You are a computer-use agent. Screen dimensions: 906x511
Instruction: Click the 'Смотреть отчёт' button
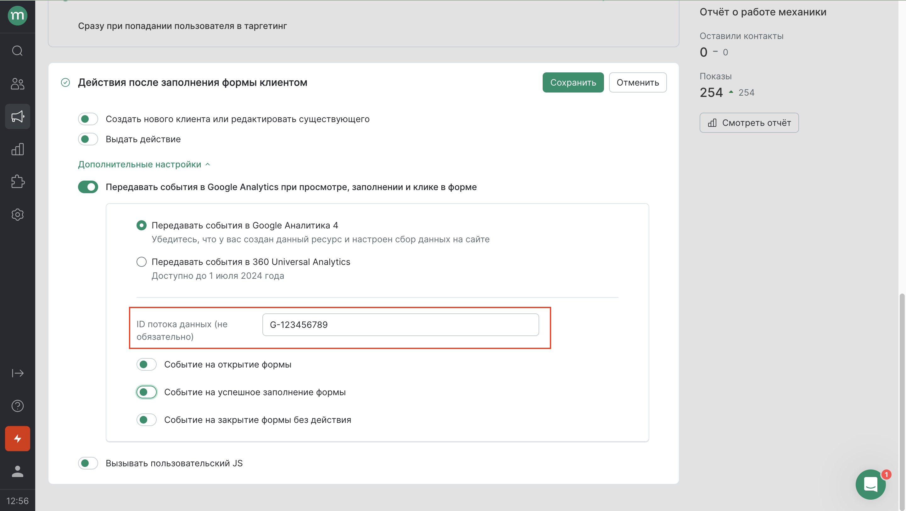point(749,123)
